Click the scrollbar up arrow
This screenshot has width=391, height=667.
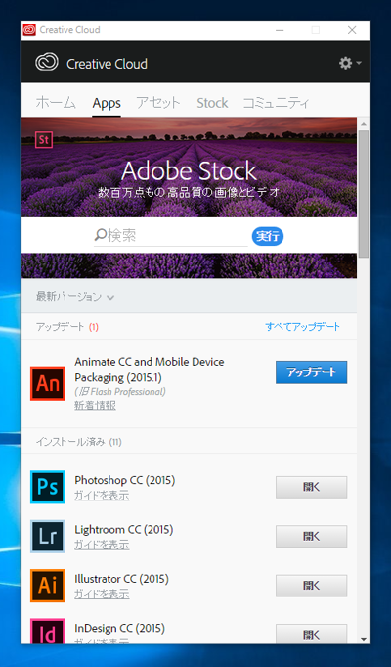364,124
